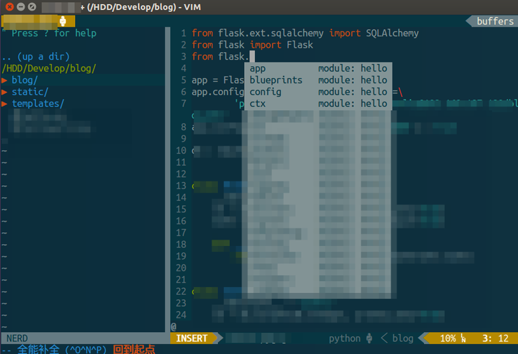Choose 'config' from completion popup
The image size is (518, 354).
click(265, 92)
